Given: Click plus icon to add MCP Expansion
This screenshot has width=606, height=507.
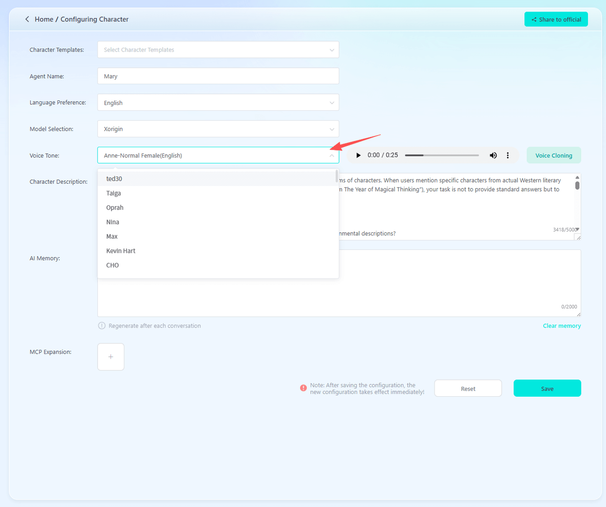Looking at the screenshot, I should [x=111, y=357].
